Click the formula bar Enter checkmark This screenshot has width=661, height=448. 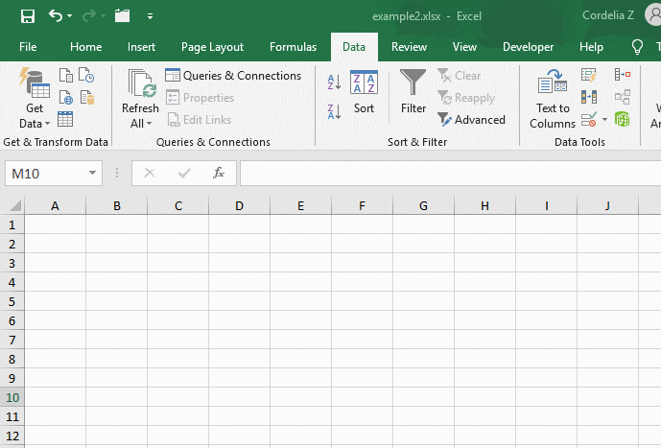tap(184, 173)
